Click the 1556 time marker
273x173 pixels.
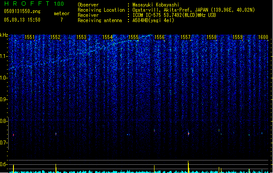pyautogui.click(x=159, y=37)
